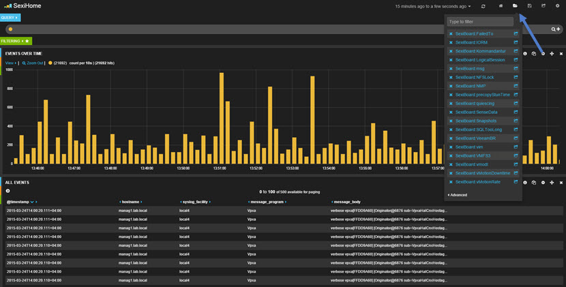Open the SexiBoard:vMotionDowntime dashboard
This screenshot has height=287, width=566.
(483, 173)
